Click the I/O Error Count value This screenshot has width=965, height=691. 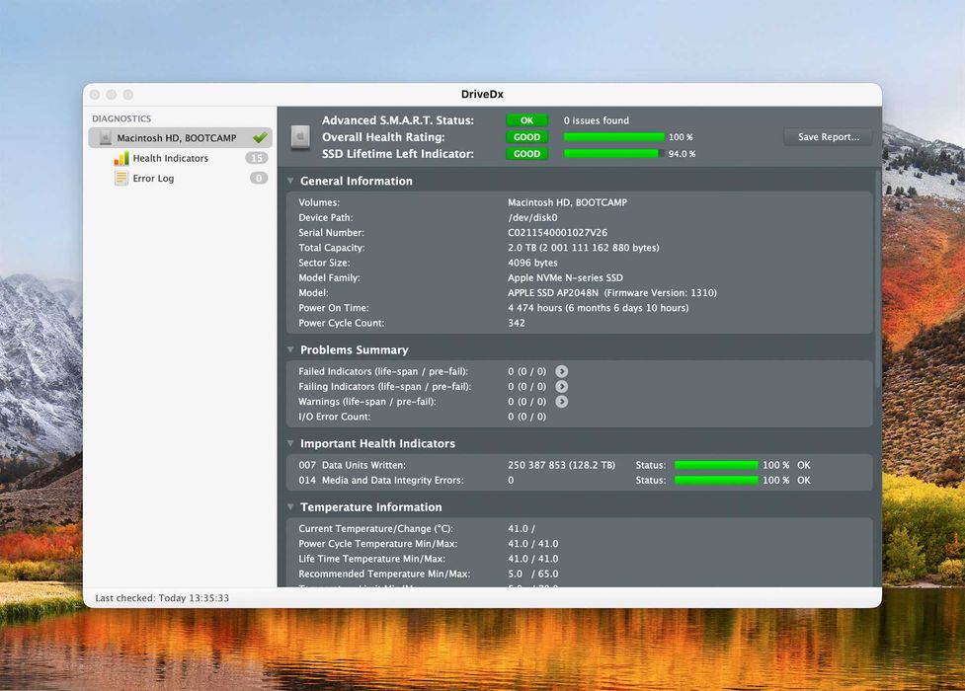click(x=526, y=417)
